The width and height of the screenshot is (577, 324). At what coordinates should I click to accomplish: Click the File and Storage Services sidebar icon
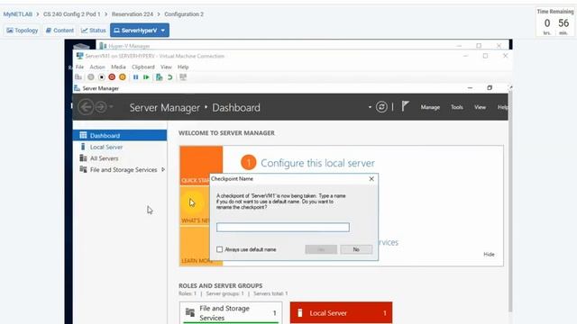click(x=83, y=169)
